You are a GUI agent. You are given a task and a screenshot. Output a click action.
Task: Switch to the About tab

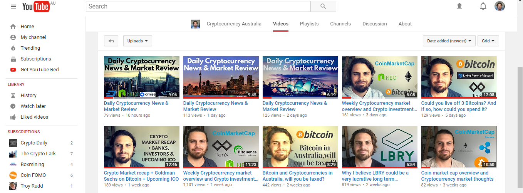405,24
